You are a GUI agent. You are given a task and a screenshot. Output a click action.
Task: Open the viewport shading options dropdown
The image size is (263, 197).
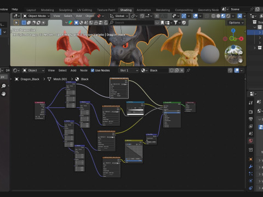pyautogui.click(x=233, y=16)
